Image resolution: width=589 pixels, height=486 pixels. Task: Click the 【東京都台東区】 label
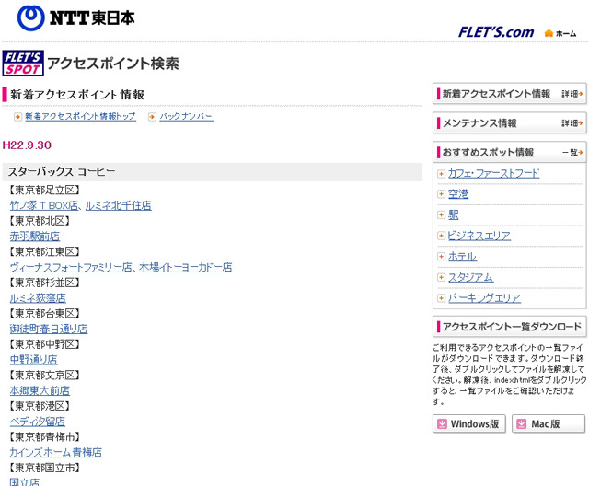pos(45,313)
